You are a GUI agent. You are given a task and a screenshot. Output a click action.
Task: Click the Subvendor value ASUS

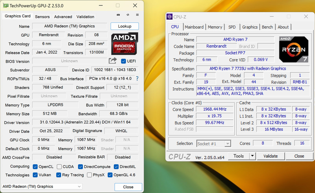(x=50, y=70)
